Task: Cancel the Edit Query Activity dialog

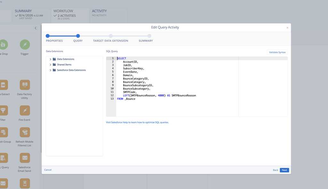Action: pos(48,170)
